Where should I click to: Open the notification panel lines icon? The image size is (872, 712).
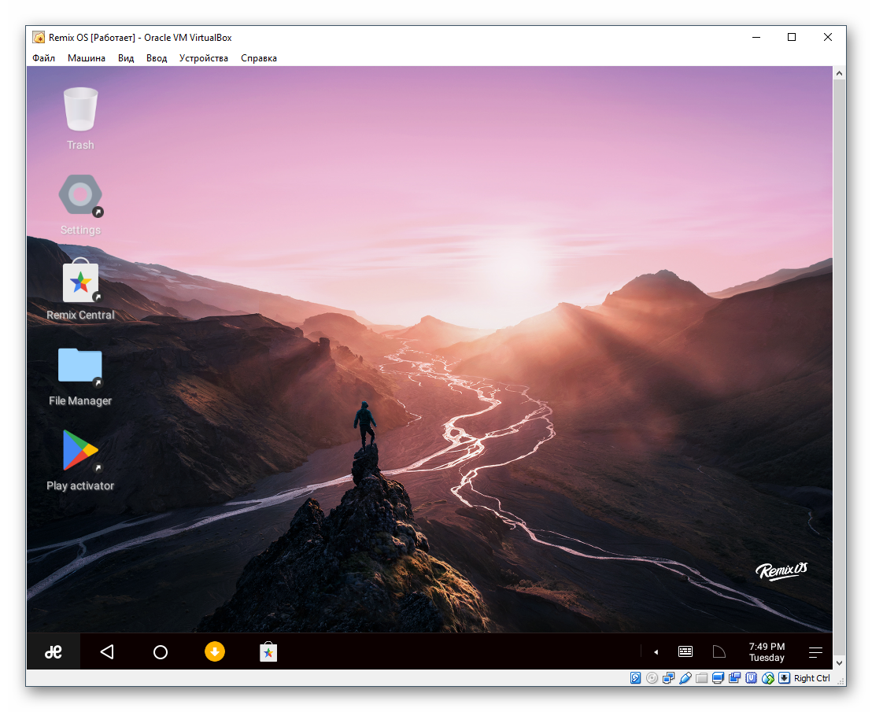coord(815,651)
